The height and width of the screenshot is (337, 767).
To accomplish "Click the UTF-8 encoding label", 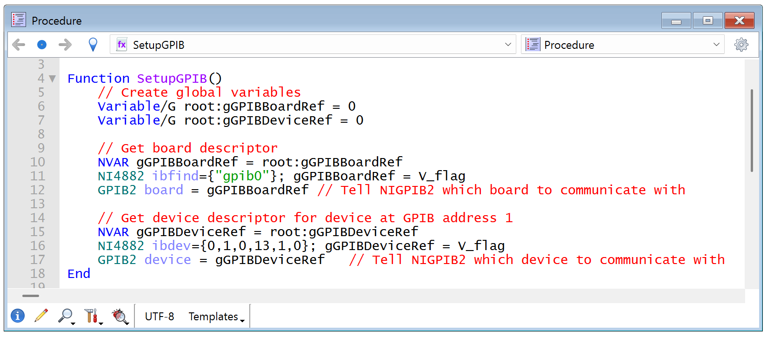I will (160, 317).
